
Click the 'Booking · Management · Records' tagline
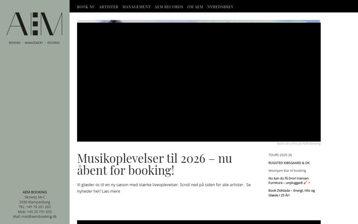click(x=34, y=43)
